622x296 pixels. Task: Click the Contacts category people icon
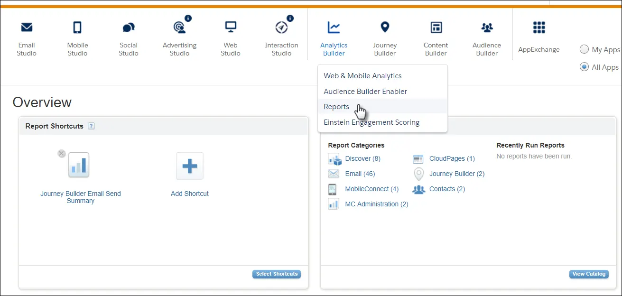click(419, 189)
